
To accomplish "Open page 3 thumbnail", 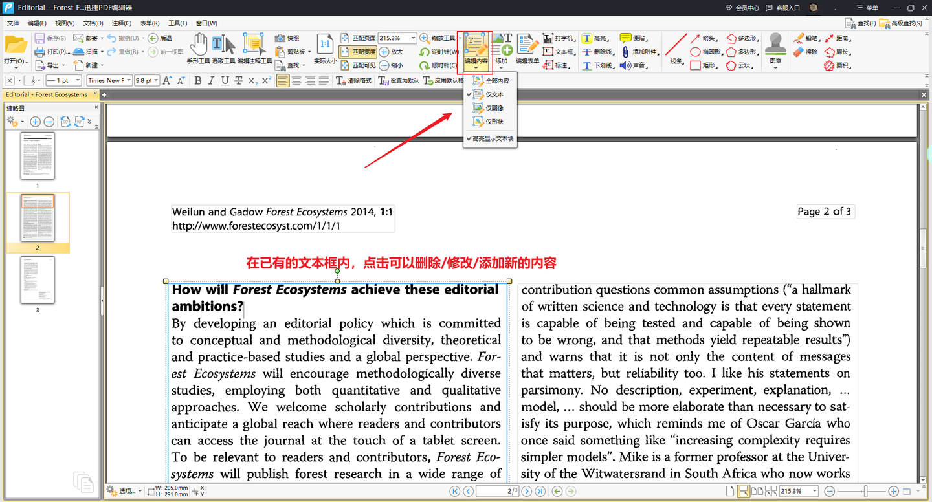I will (38, 280).
